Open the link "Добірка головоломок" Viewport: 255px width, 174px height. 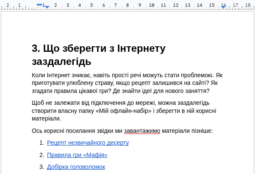pyautogui.click(x=76, y=167)
